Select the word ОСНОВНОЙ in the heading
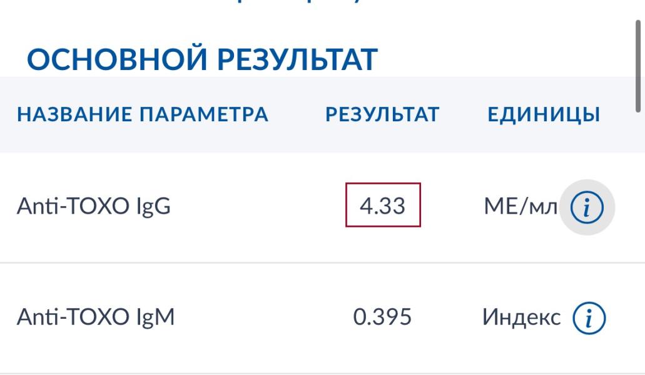Image resolution: width=645 pixels, height=375 pixels. [117, 59]
